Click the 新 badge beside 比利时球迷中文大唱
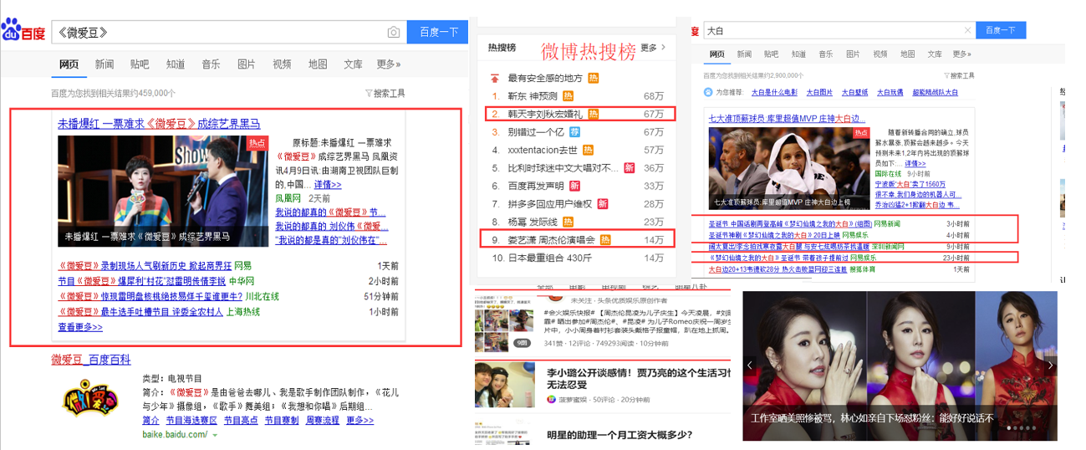 tap(630, 168)
